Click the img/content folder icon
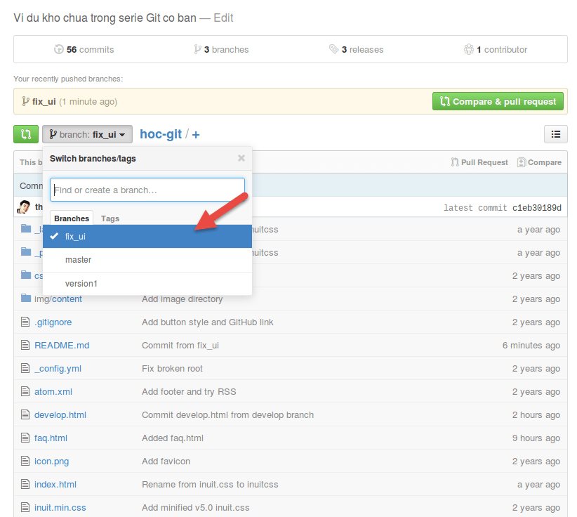This screenshot has height=517, width=577. point(26,298)
